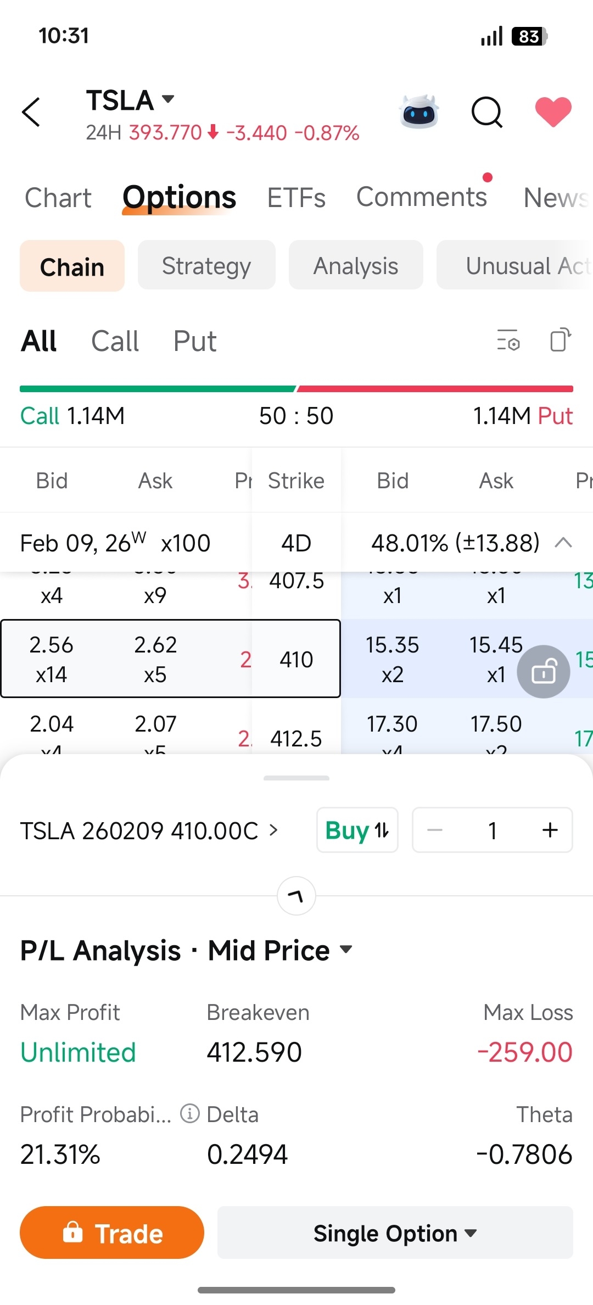Viewport: 593px width, 1305px height.
Task: Tap the put-side Ask column header
Action: 496,481
